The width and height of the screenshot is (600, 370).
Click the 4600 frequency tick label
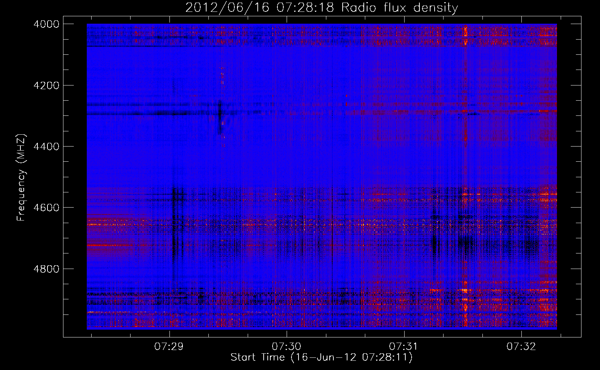(46, 208)
